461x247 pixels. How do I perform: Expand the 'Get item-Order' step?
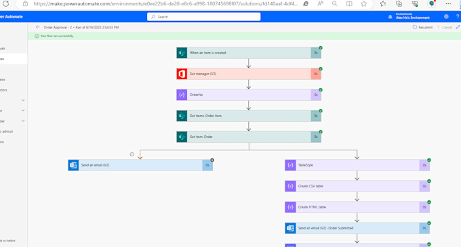[249, 137]
